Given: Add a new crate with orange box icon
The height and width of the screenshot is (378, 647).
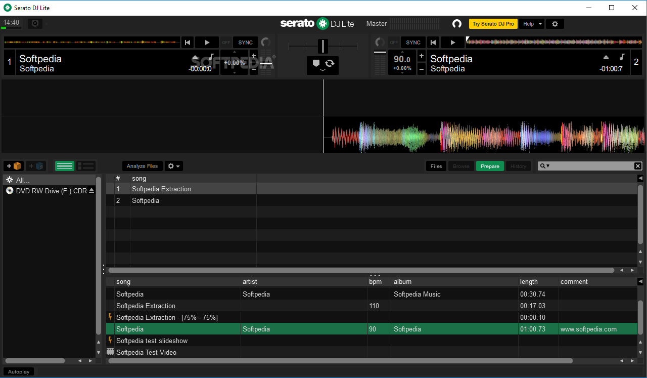Looking at the screenshot, I should pos(14,166).
